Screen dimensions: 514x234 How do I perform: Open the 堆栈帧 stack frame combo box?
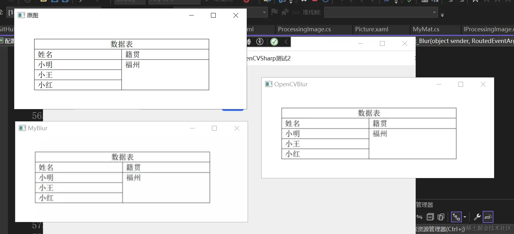381,12
